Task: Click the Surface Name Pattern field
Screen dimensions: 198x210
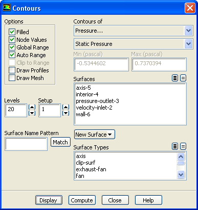Action: 26,144
